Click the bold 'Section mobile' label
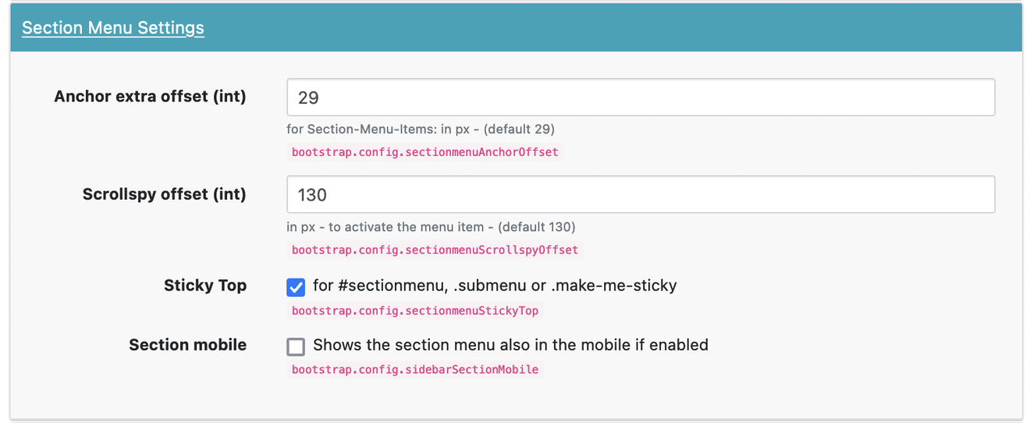Viewport: 1030px width, 423px height. pos(187,345)
